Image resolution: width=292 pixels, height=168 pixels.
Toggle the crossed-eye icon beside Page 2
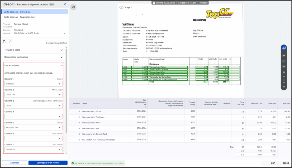[121, 7]
